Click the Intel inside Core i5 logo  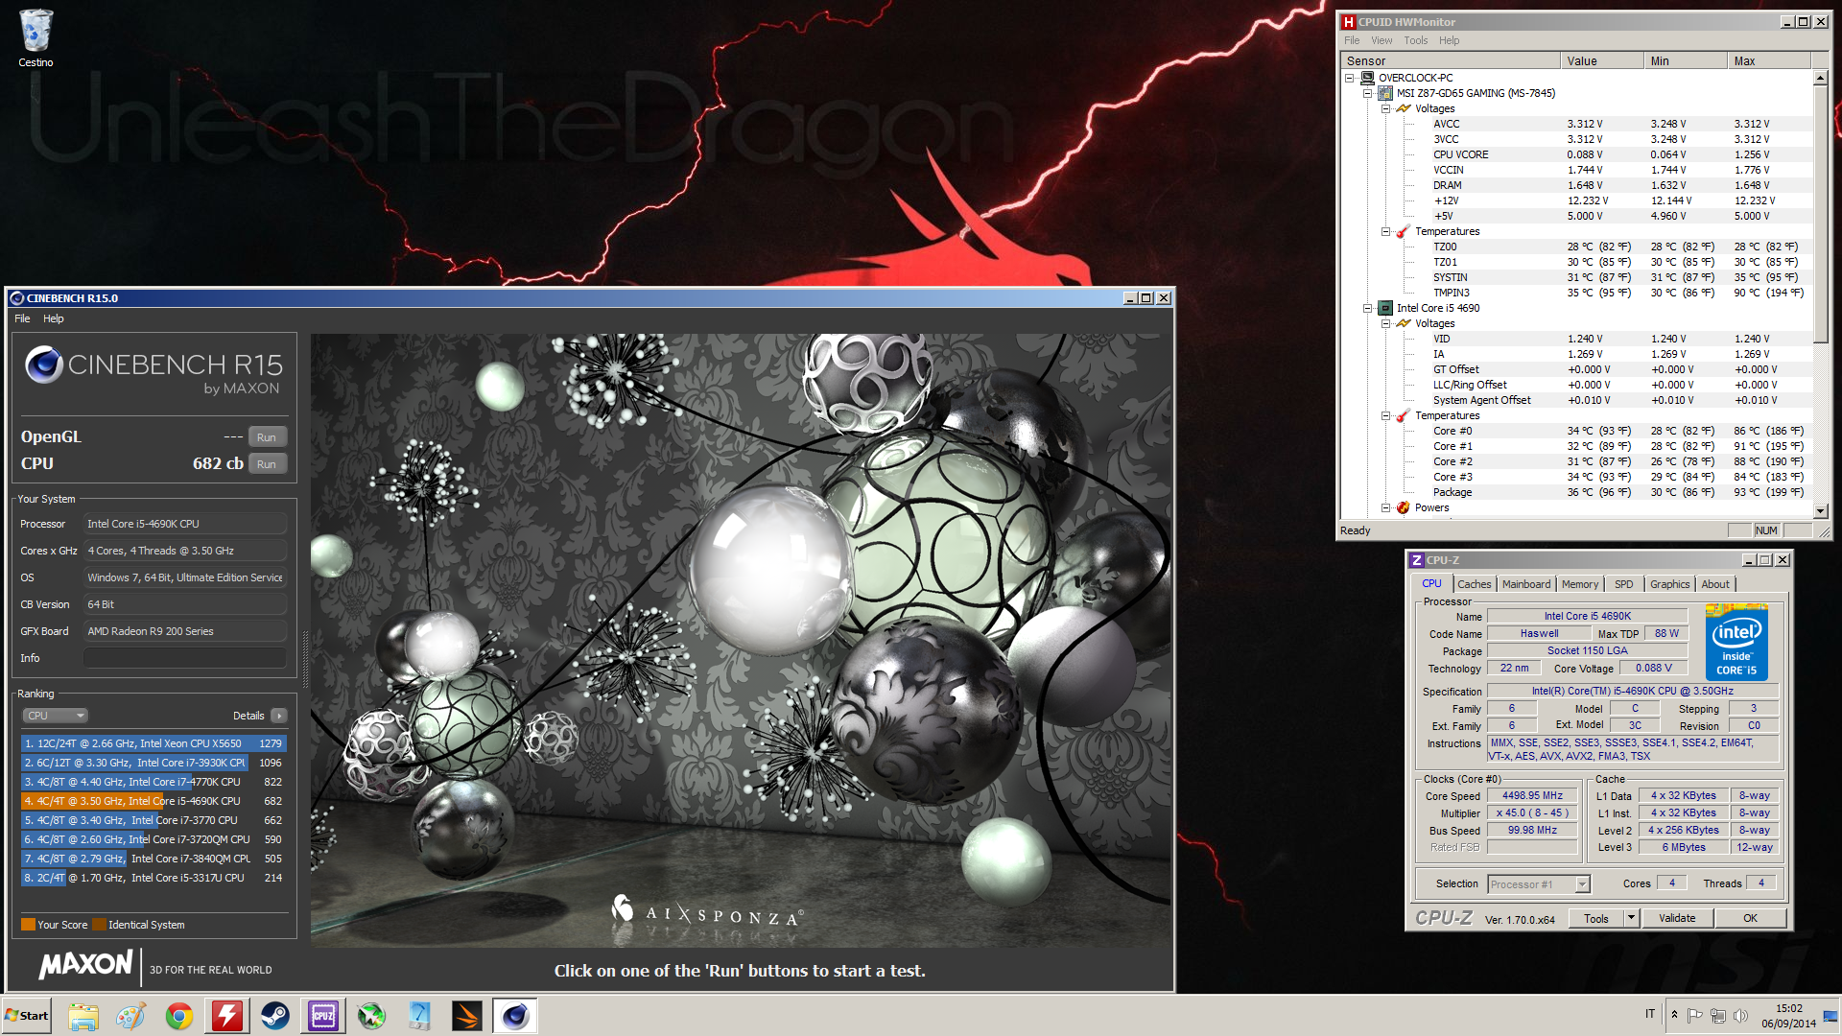(x=1736, y=643)
